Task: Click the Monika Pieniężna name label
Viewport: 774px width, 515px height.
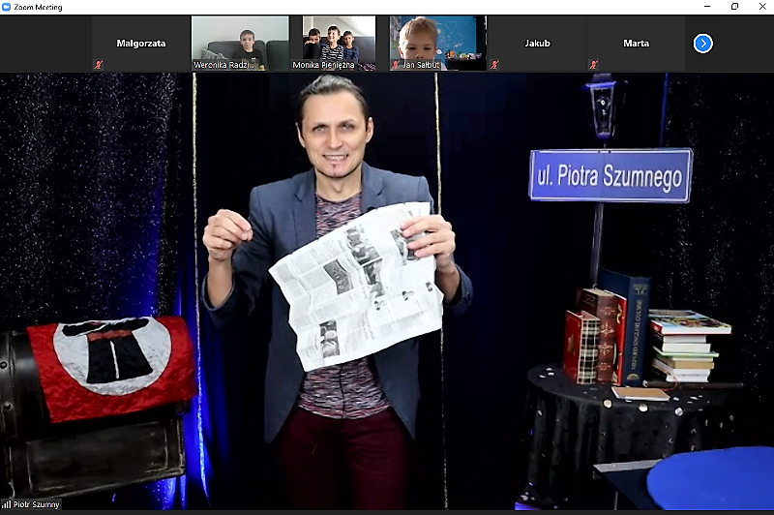Action: (x=323, y=65)
